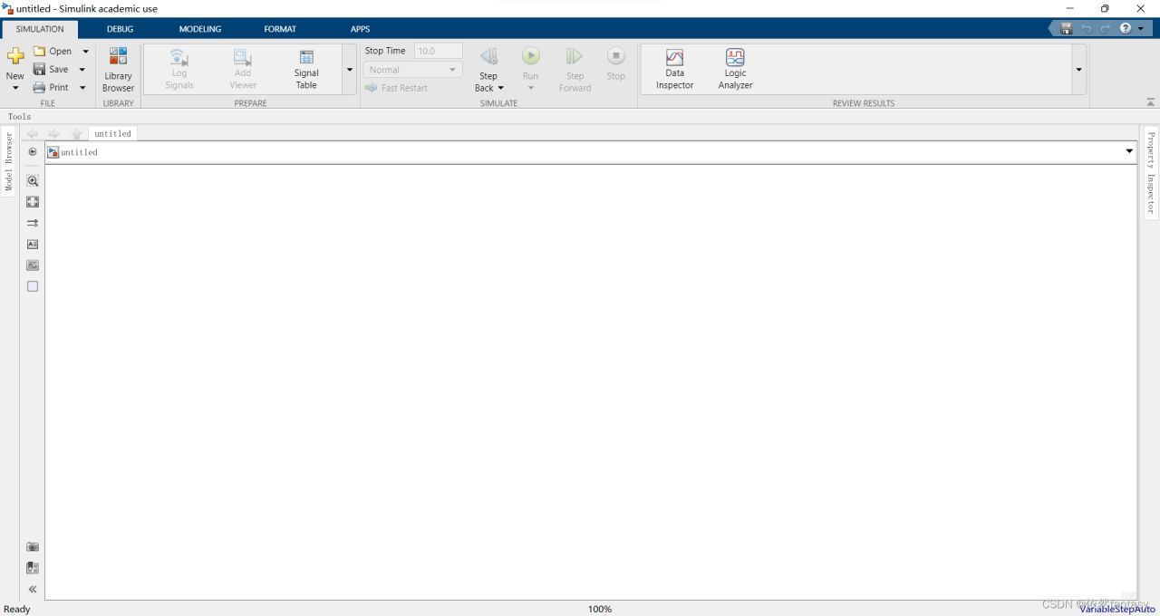Collapse the canvas palette with double-chevron

pos(33,589)
